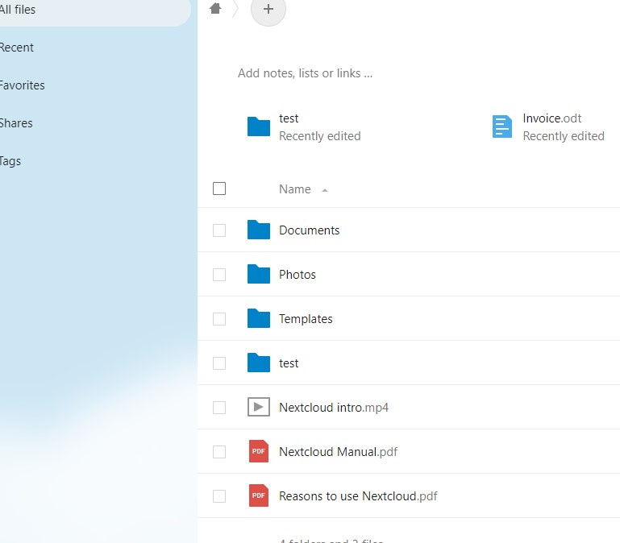Open the Templates folder name
620x543 pixels.
coord(306,318)
